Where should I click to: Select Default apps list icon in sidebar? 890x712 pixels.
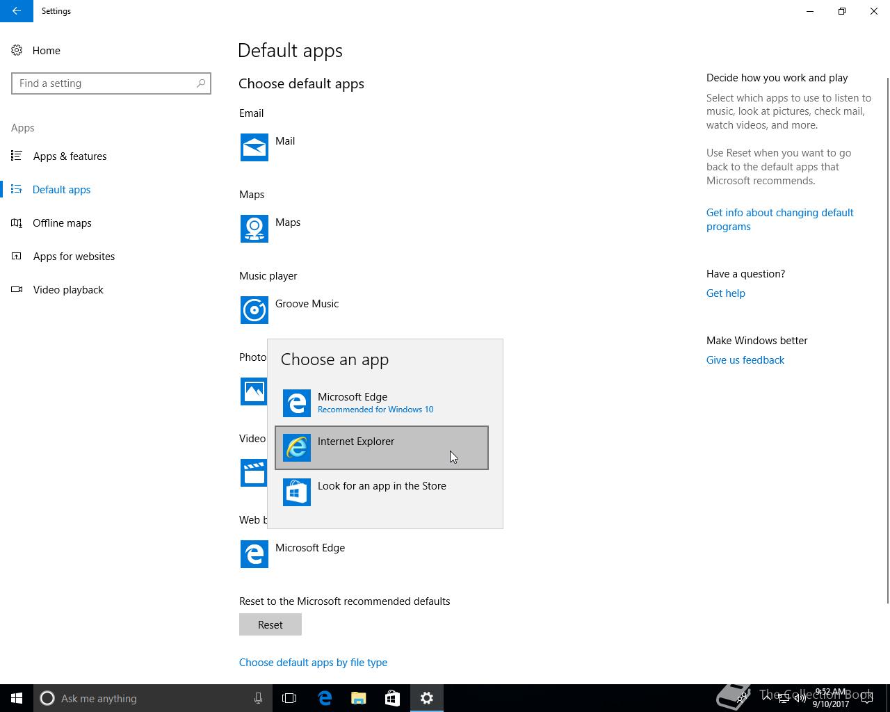point(17,190)
